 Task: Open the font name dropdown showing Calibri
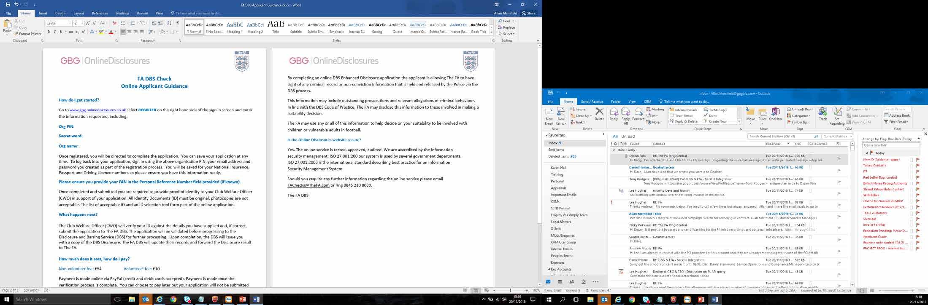coord(70,23)
